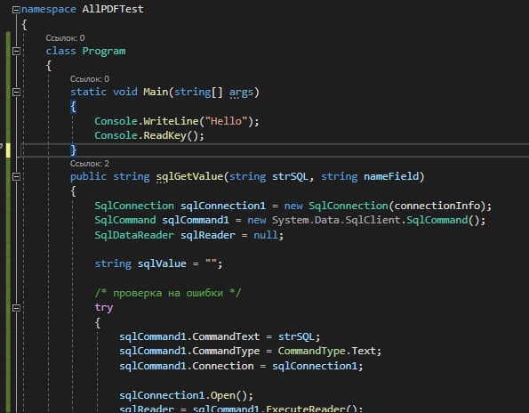Place cursor at Main's closing brace
Image resolution: width=529 pixels, height=413 pixels.
pos(73,150)
